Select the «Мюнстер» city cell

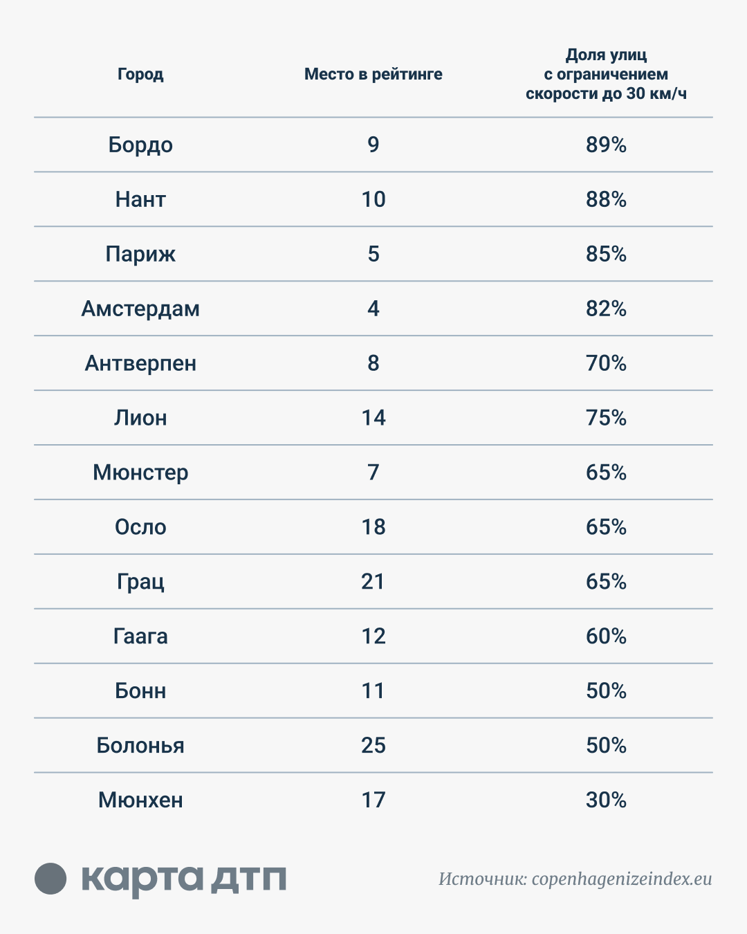140,473
